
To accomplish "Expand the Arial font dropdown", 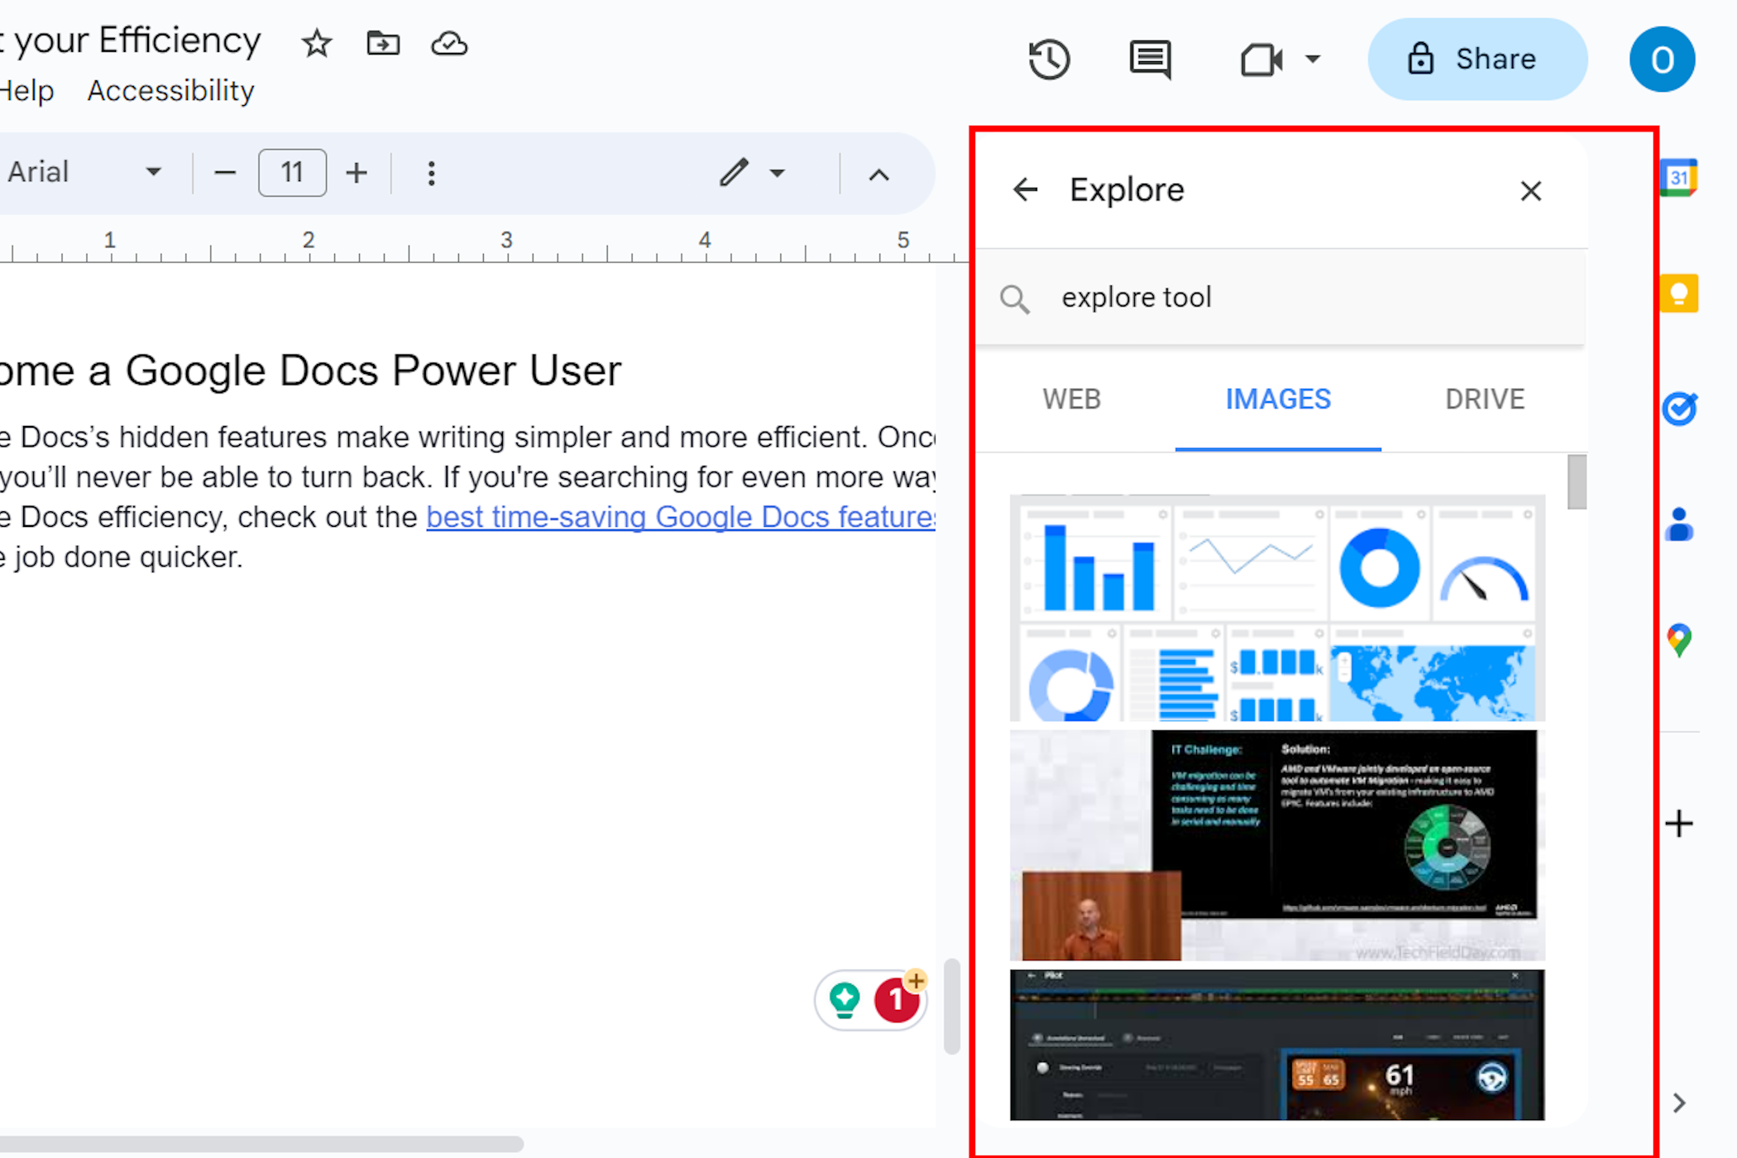I will pos(153,172).
